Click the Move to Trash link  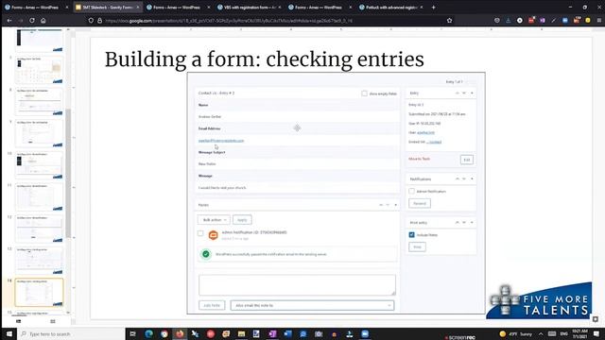click(420, 159)
